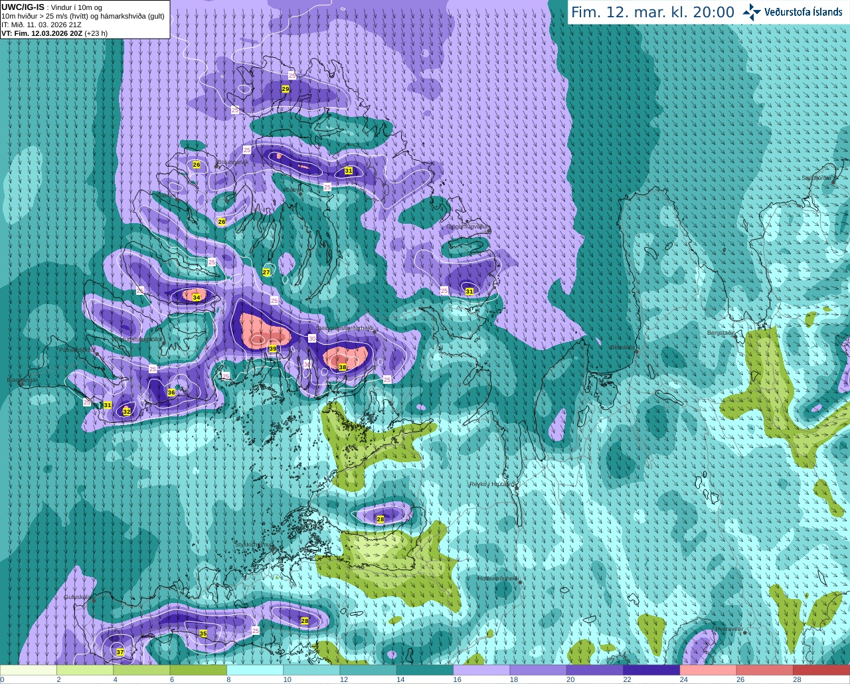Click the yellow gust label 38

point(343,367)
